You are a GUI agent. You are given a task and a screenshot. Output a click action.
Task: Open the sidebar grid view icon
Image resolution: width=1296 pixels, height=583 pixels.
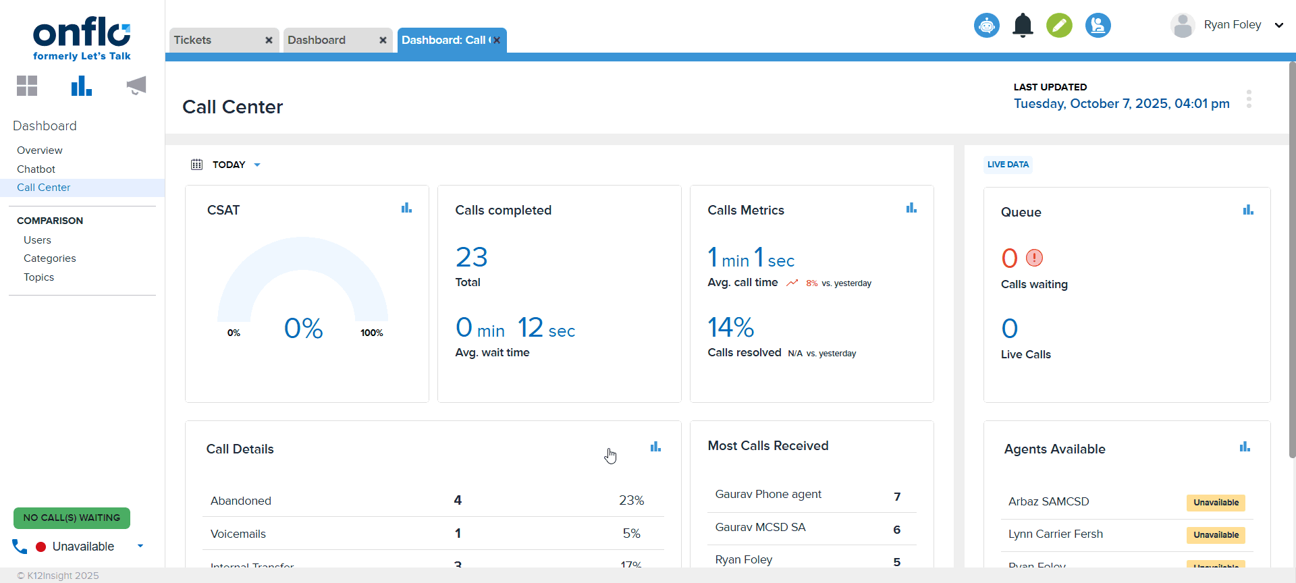tap(27, 86)
